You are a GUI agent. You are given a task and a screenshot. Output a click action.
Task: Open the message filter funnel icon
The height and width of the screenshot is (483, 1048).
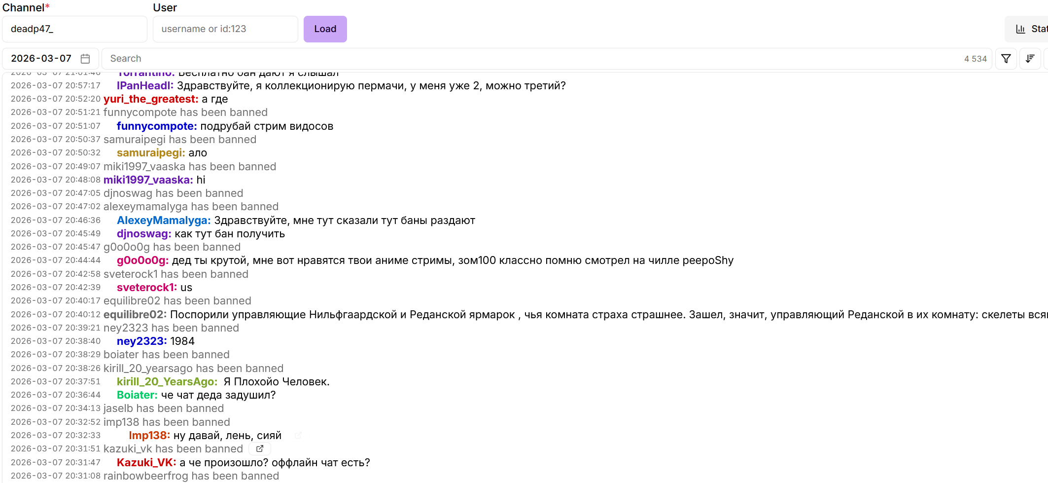tap(1006, 59)
